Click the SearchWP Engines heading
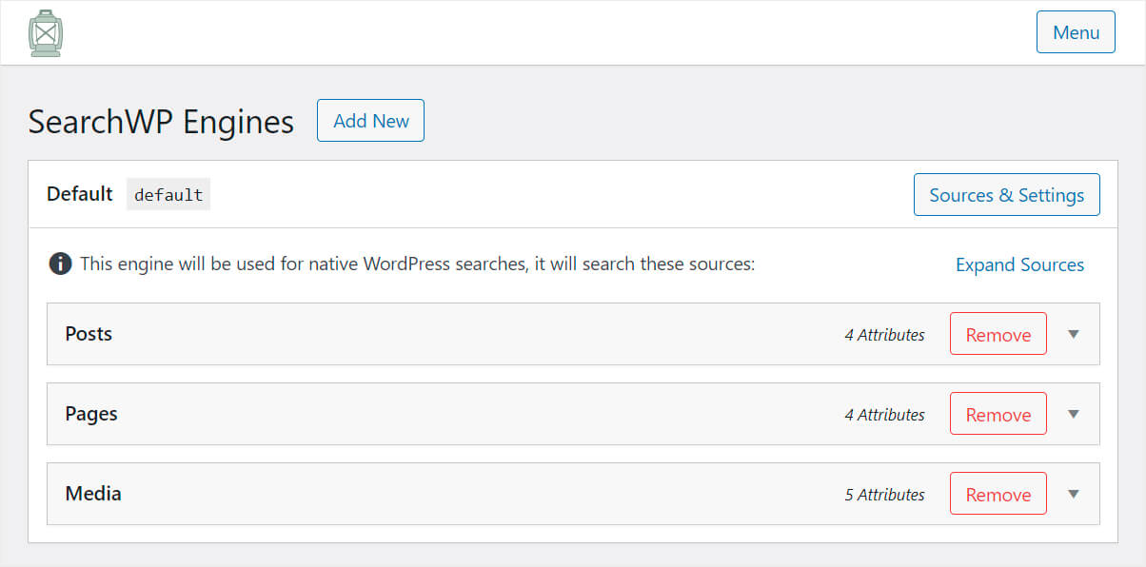This screenshot has width=1146, height=567. pyautogui.click(x=161, y=122)
